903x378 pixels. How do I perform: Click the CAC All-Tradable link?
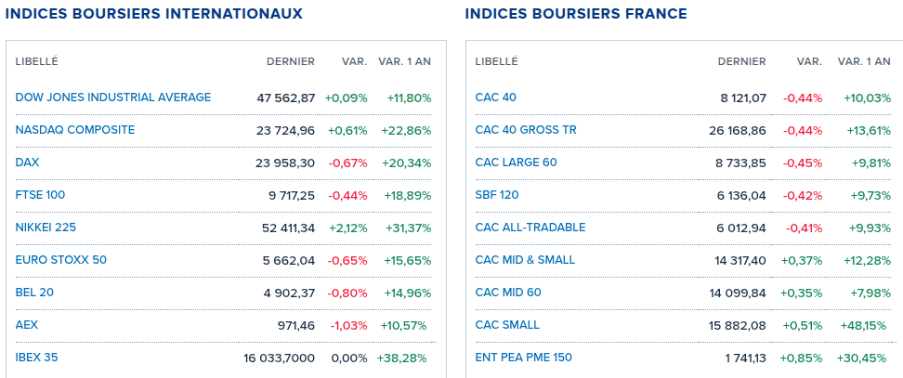[x=530, y=228]
